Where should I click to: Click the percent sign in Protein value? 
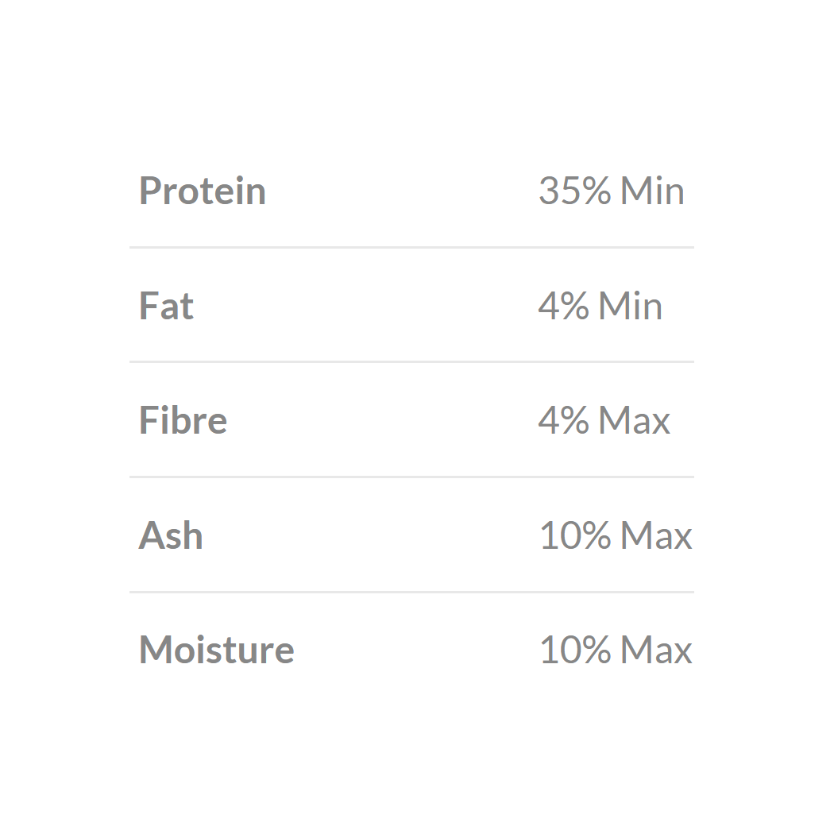click(x=595, y=191)
